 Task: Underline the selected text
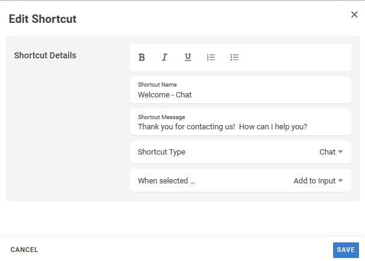(188, 57)
